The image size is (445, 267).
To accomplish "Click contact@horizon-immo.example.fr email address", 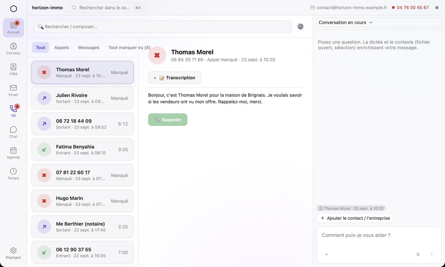I will (x=349, y=8).
